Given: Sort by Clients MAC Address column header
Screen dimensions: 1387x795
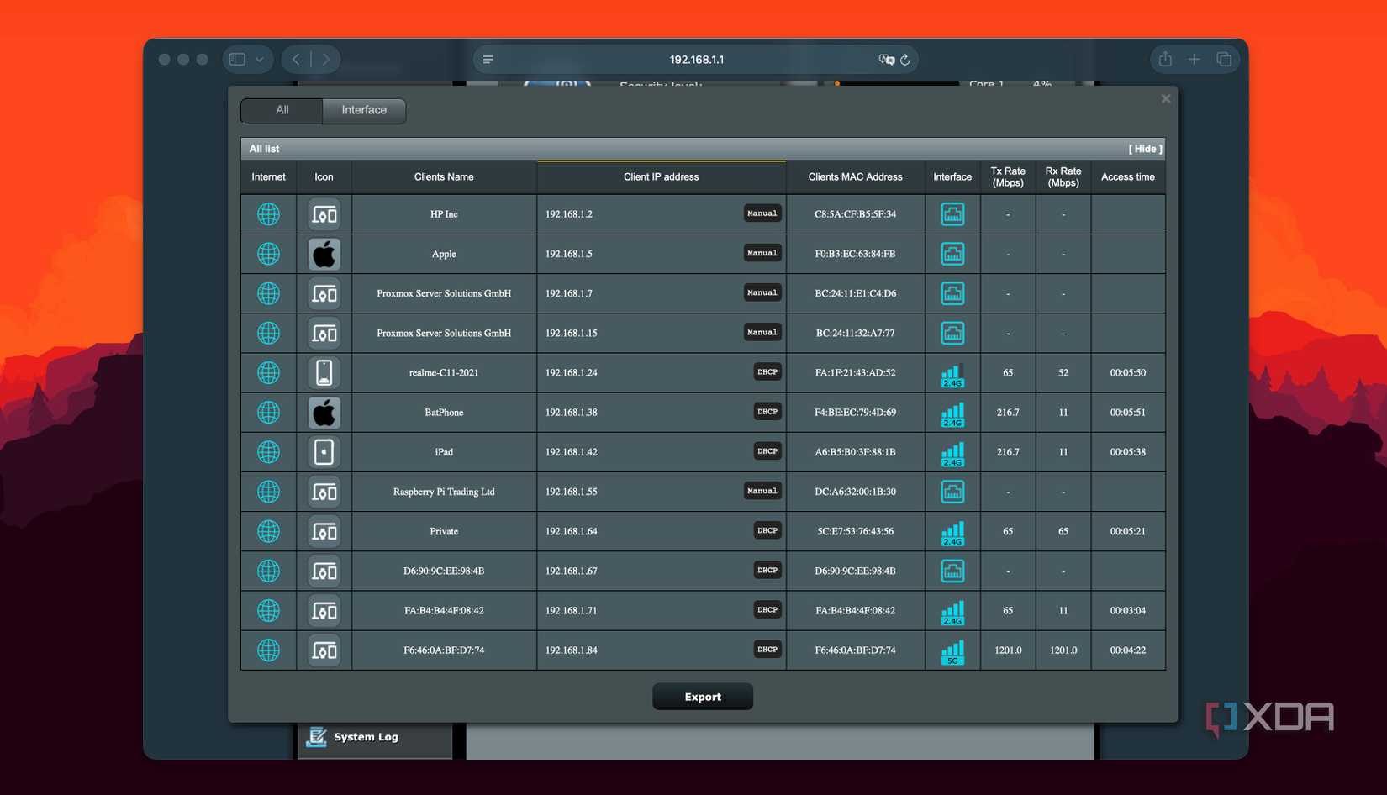Looking at the screenshot, I should 856,177.
